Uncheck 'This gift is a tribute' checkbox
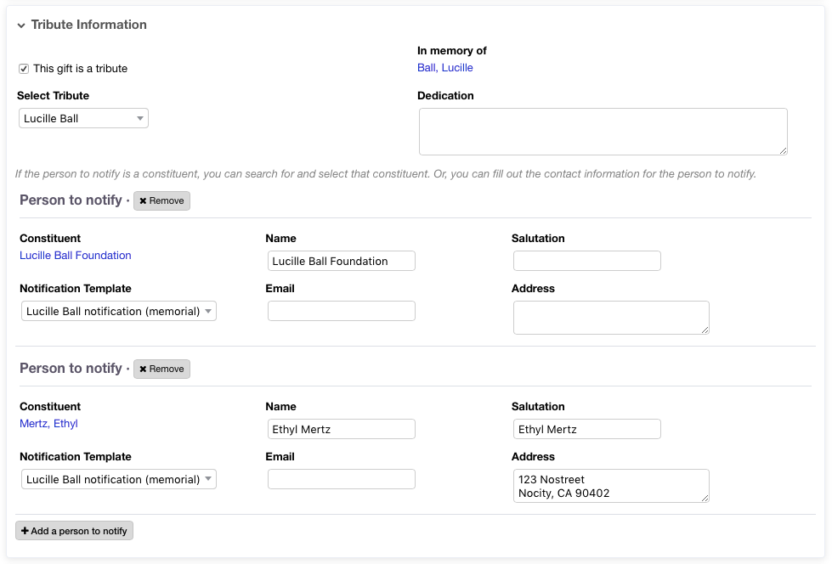The width and height of the screenshot is (832, 564). 24,69
